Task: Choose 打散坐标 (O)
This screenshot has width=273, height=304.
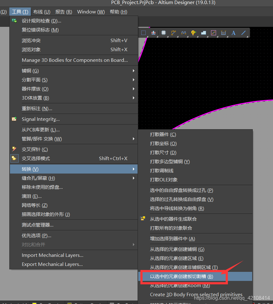Action: click(195, 144)
